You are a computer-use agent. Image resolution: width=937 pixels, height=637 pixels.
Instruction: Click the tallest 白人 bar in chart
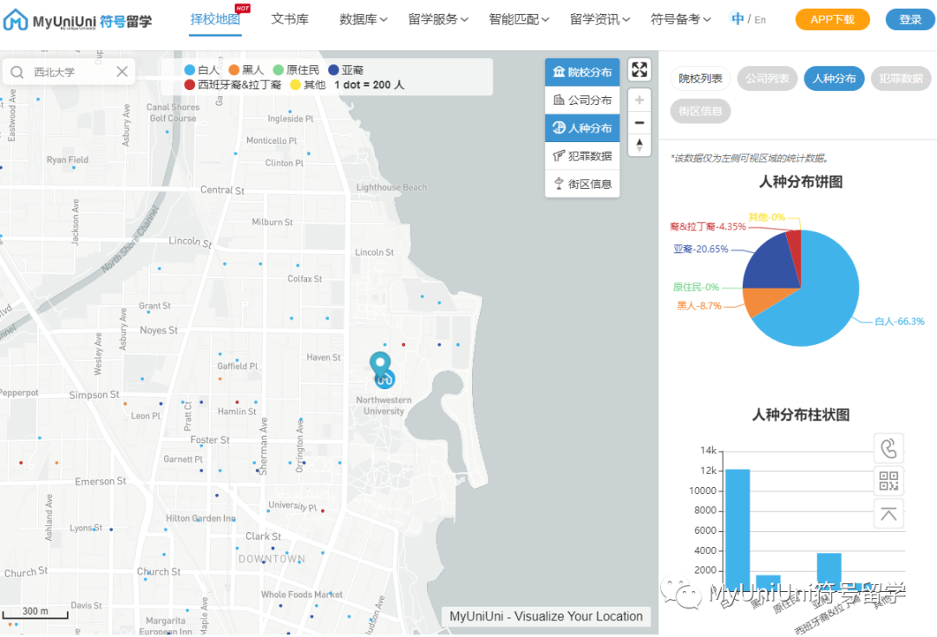[737, 529]
